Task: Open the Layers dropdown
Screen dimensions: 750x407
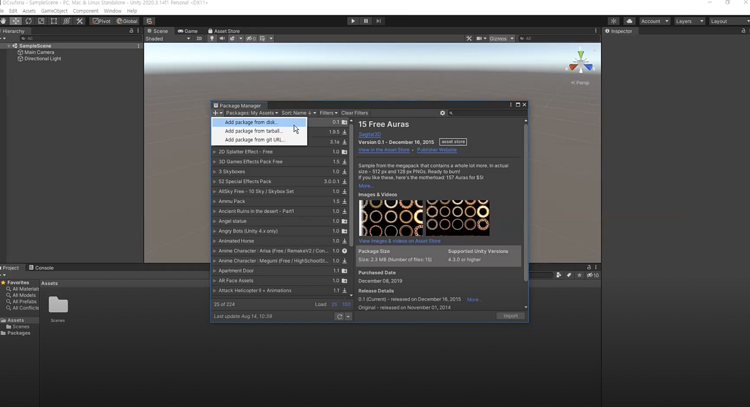Action: click(x=688, y=21)
